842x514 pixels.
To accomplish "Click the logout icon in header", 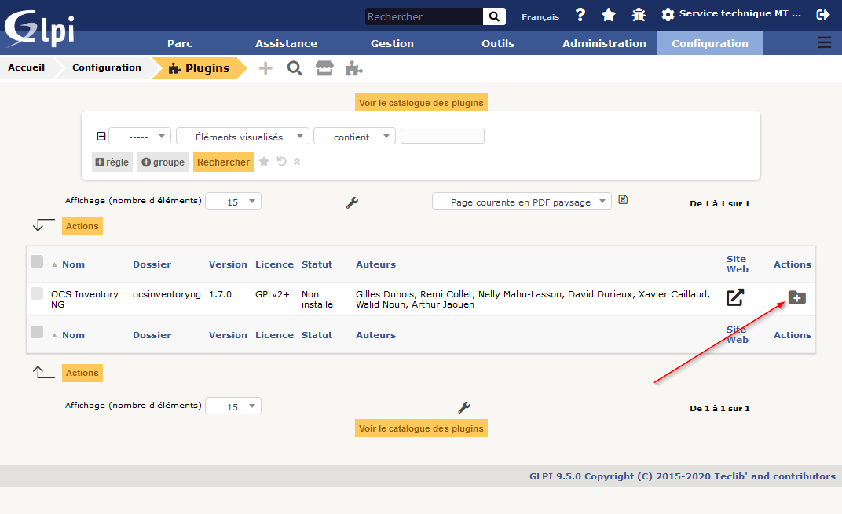I will pyautogui.click(x=823, y=15).
